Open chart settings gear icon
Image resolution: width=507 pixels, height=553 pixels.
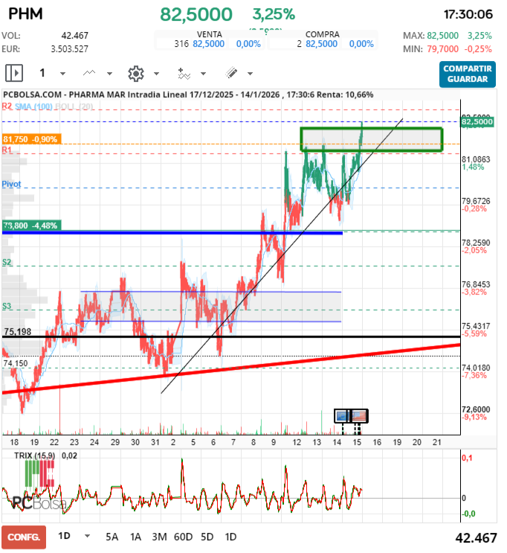(135, 73)
